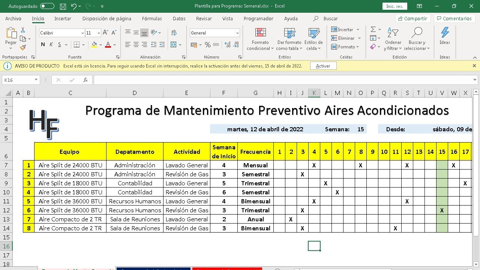Click the Activar button

[x=323, y=66]
